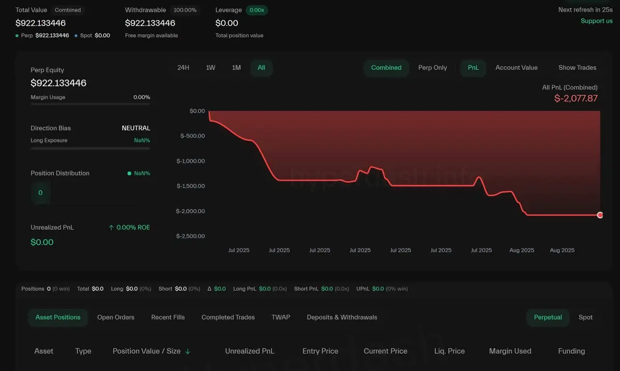Click the Margin Usage progress bar
This screenshot has width=620, height=371.
click(90, 104)
